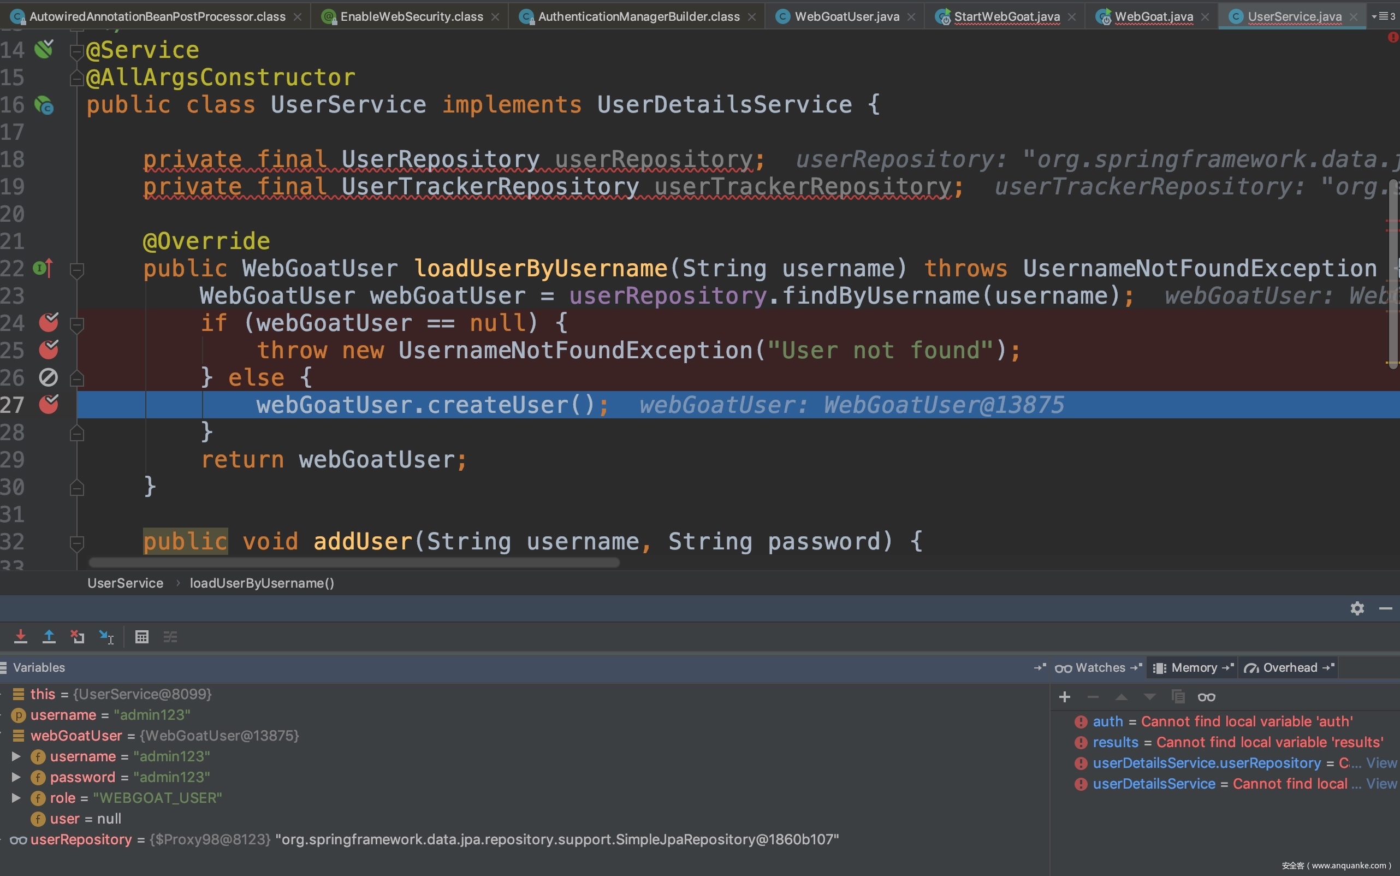
Task: Click the restore-layout arrow left of Watches
Action: point(1040,667)
